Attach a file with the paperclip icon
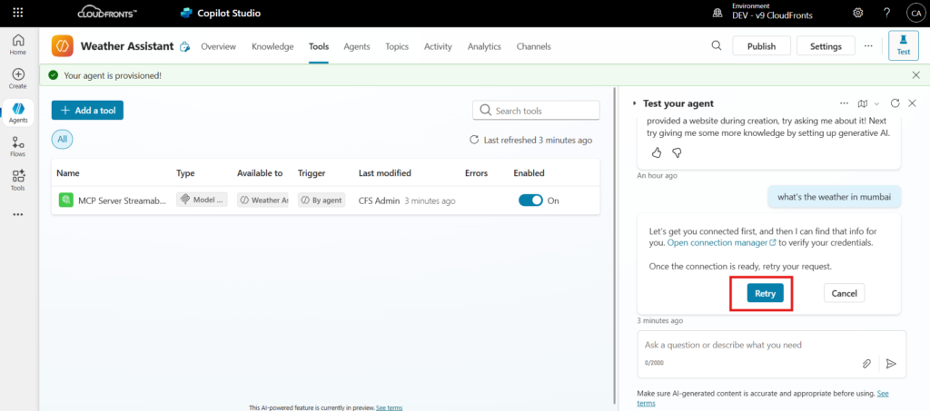Screen dimensions: 930x411 pos(866,364)
